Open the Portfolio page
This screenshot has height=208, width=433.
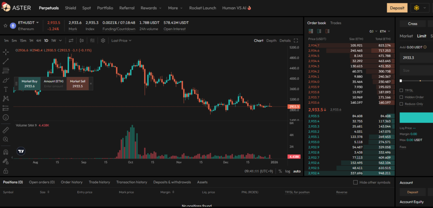105,8
